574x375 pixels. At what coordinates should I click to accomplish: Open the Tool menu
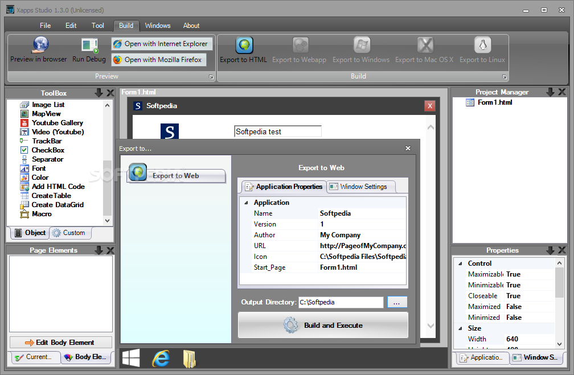(98, 26)
